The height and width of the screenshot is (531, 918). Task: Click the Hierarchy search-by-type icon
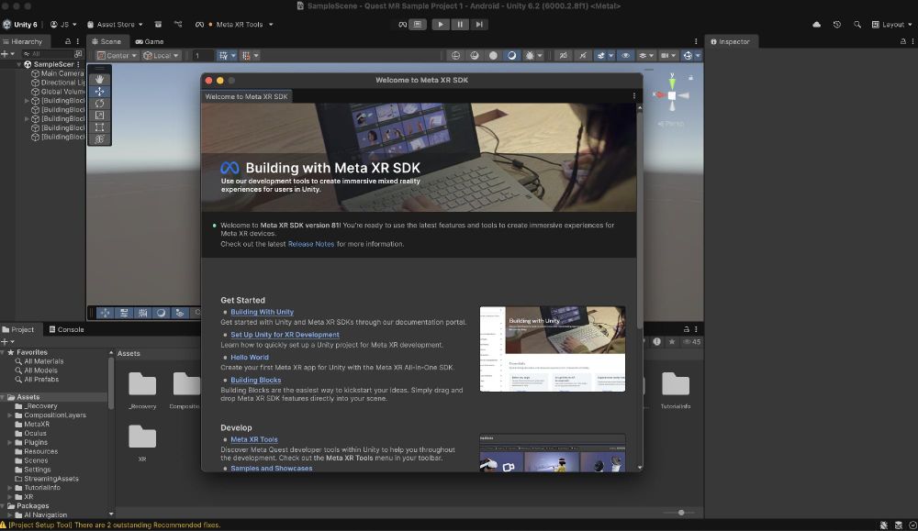pyautogui.click(x=78, y=54)
